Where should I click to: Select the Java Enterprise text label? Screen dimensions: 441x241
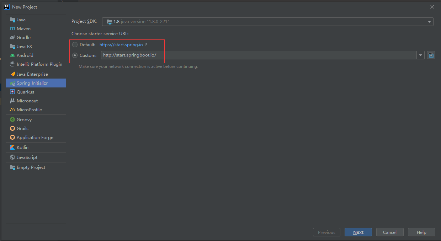[x=32, y=74]
